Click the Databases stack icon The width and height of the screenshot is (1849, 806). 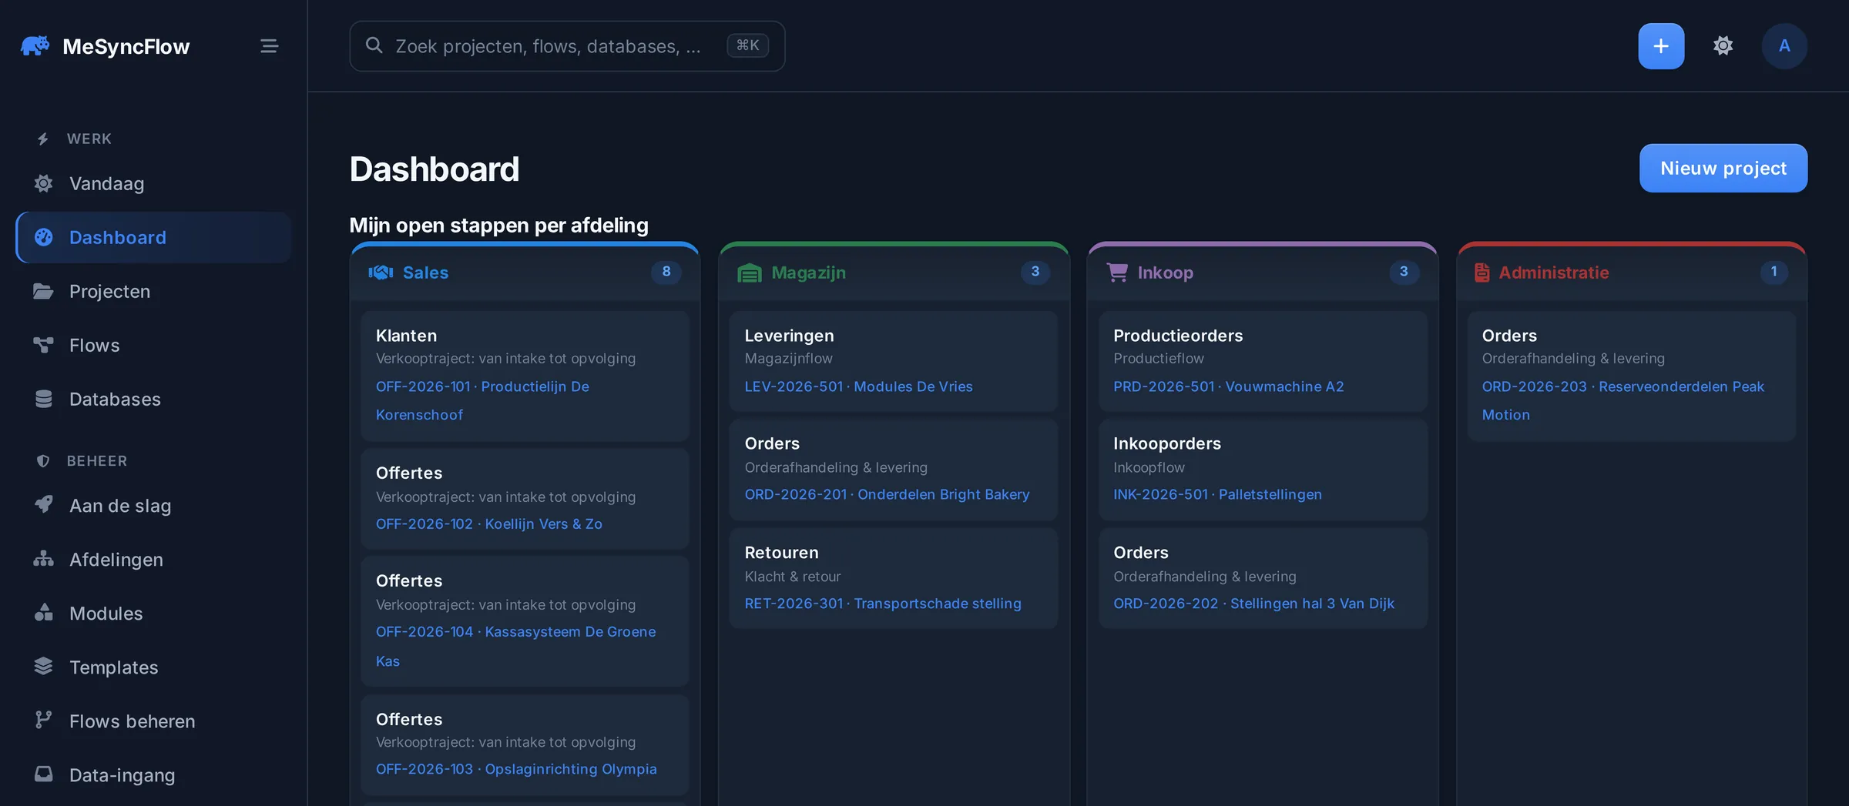(44, 399)
